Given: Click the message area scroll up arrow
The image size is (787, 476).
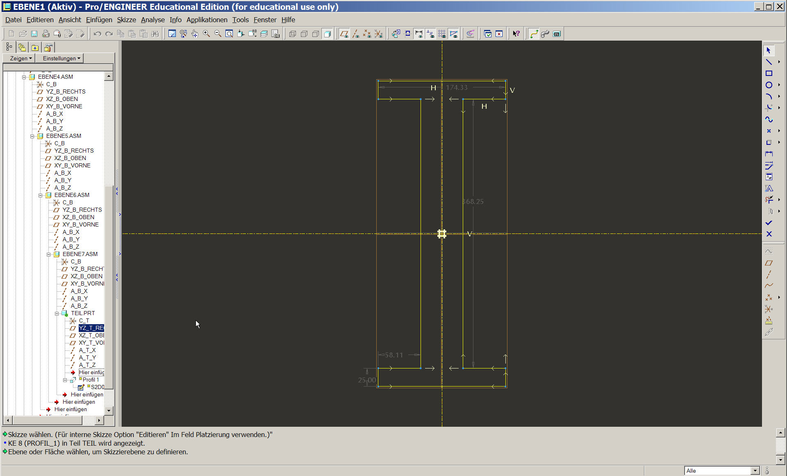Looking at the screenshot, I should click(x=780, y=433).
